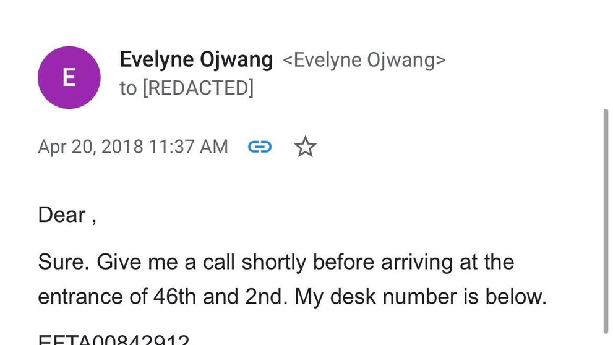The height and width of the screenshot is (345, 613).
Task: Click the 'Dear ,' greeting line
Action: click(x=67, y=215)
